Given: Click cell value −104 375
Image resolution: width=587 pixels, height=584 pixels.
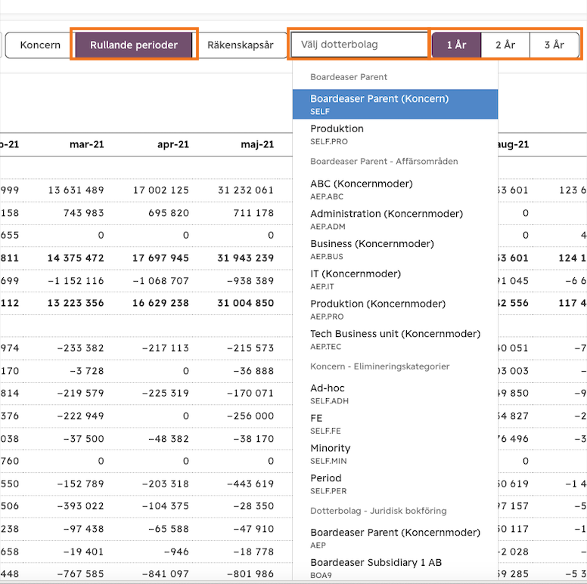Looking at the screenshot, I should coord(166,506).
